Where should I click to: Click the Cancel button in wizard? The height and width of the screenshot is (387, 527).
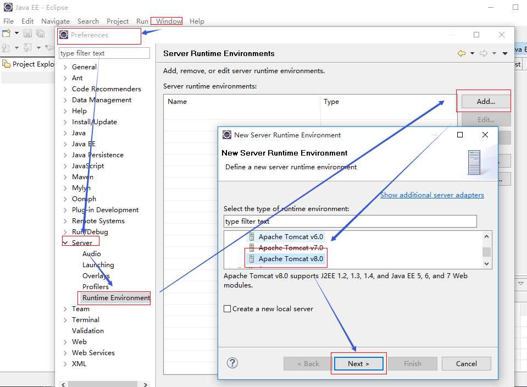[466, 363]
